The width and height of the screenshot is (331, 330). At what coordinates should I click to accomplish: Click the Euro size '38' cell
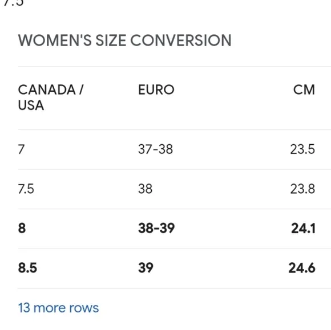[145, 189]
